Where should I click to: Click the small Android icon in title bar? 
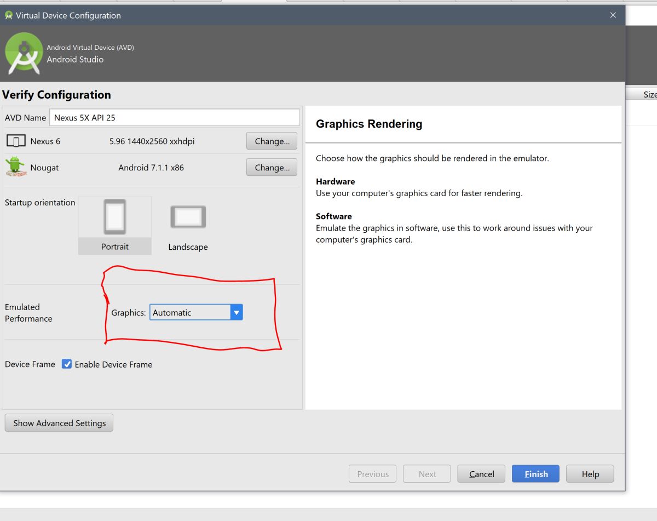tap(8, 15)
